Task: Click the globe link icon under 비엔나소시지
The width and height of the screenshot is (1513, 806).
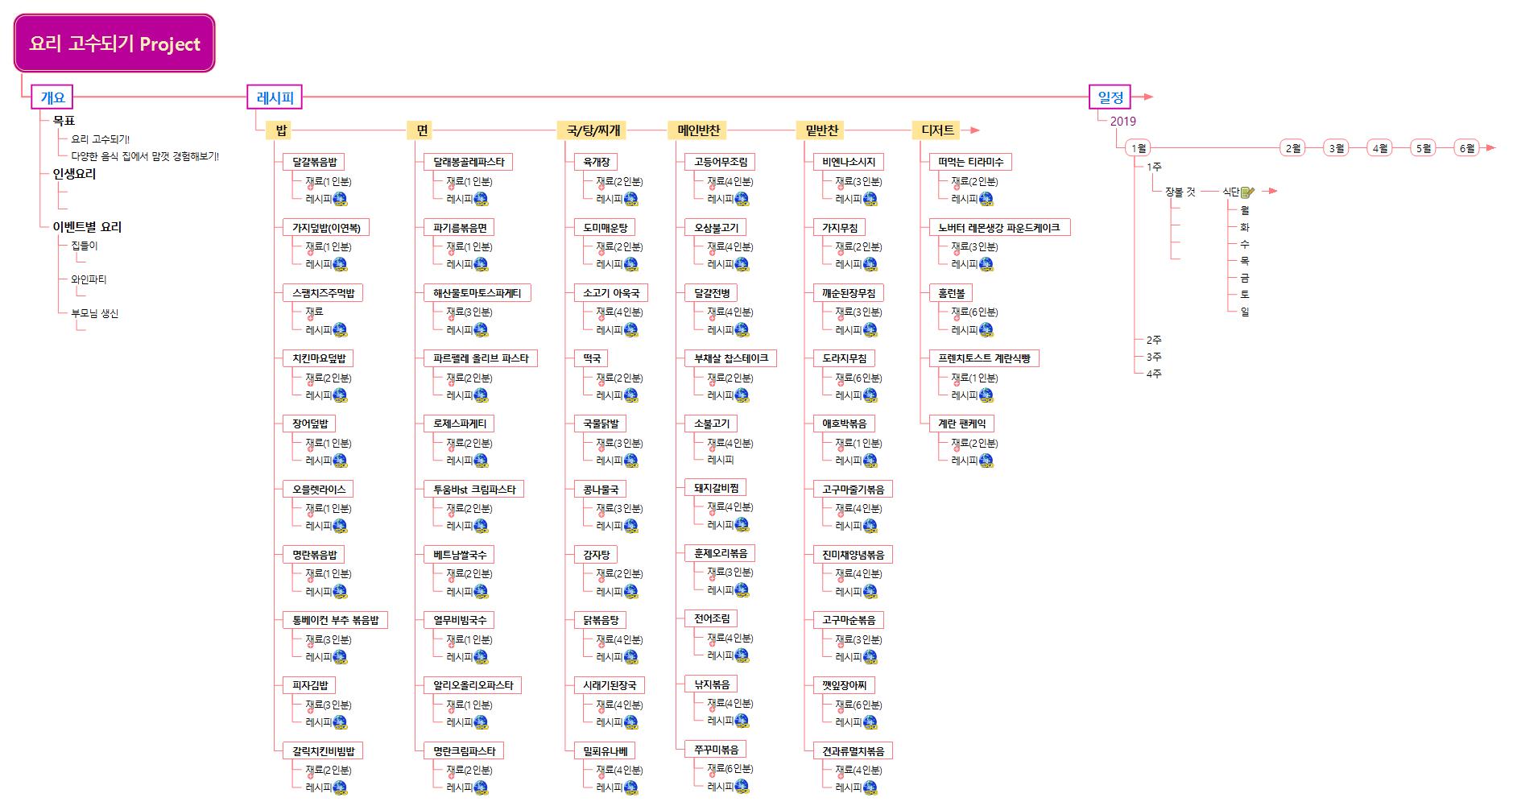Action: pos(870,199)
